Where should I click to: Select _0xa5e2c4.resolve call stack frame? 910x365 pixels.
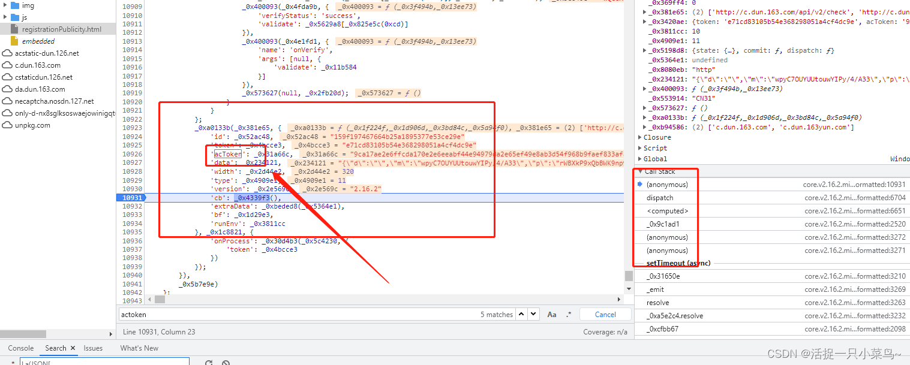pyautogui.click(x=772, y=316)
